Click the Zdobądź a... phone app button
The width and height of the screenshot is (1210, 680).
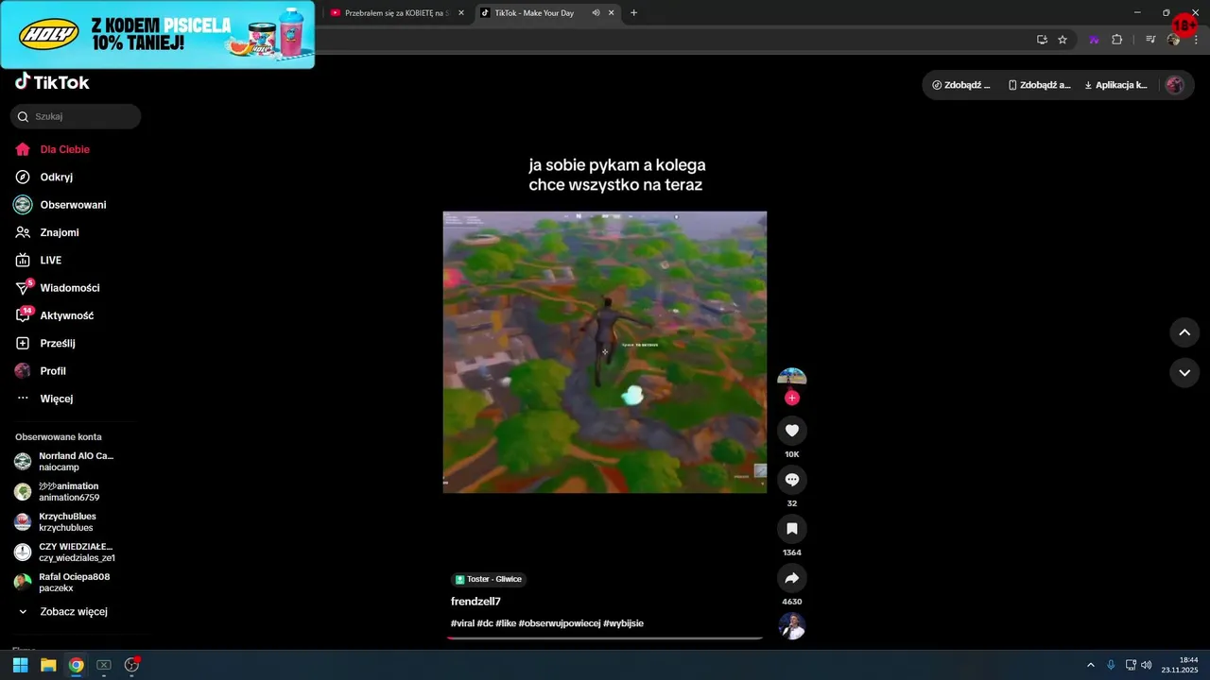(x=1039, y=85)
